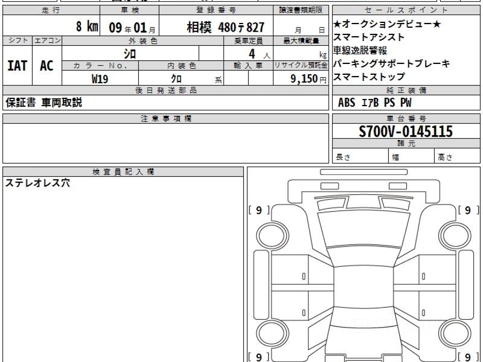Select recycle deposit amount "9,150円"
483x362 pixels.
tap(309, 79)
